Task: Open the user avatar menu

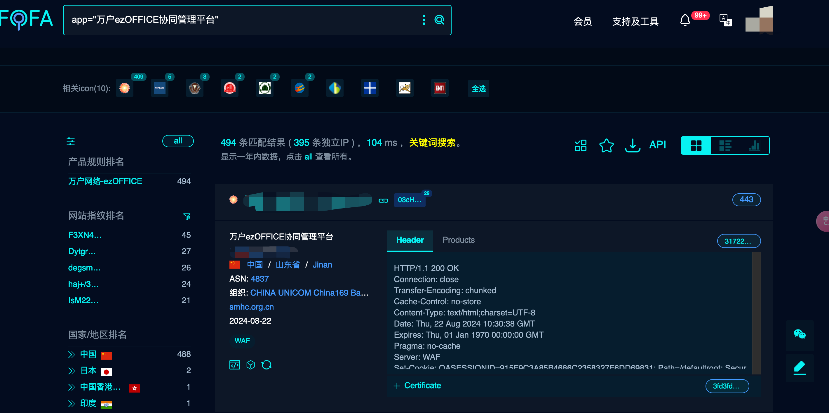Action: (x=759, y=20)
